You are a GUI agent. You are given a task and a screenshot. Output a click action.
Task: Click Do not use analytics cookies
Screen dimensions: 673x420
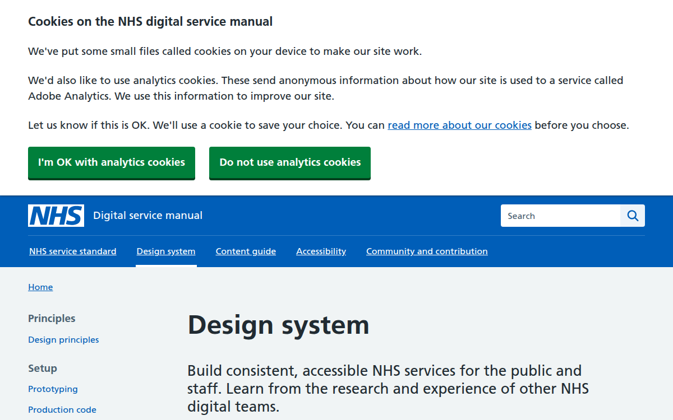coord(290,162)
